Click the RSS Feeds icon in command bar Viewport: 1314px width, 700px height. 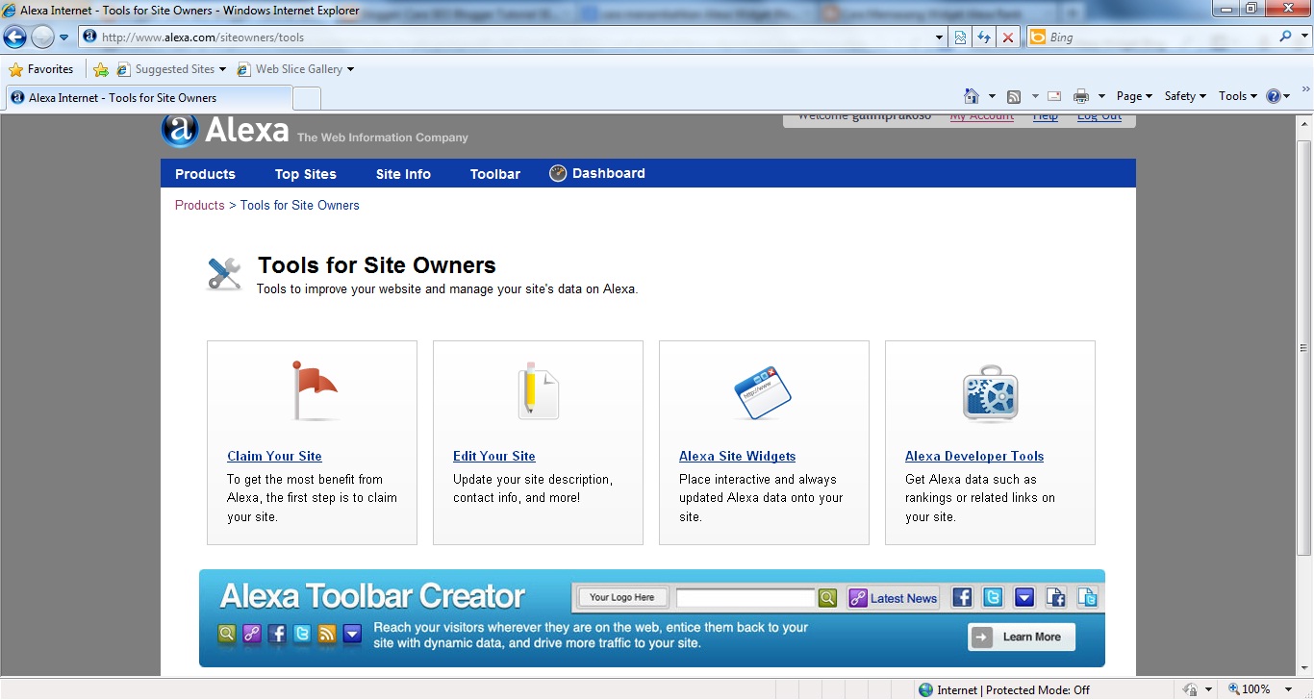1014,96
